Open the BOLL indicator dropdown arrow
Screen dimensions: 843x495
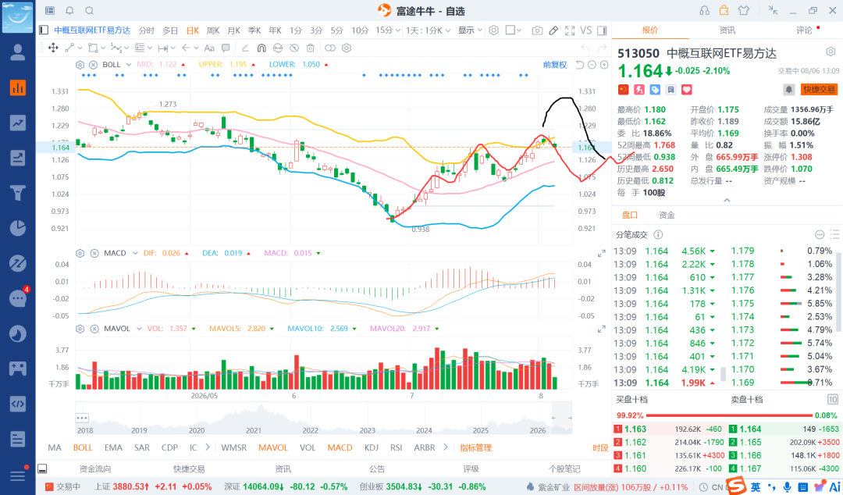129,65
